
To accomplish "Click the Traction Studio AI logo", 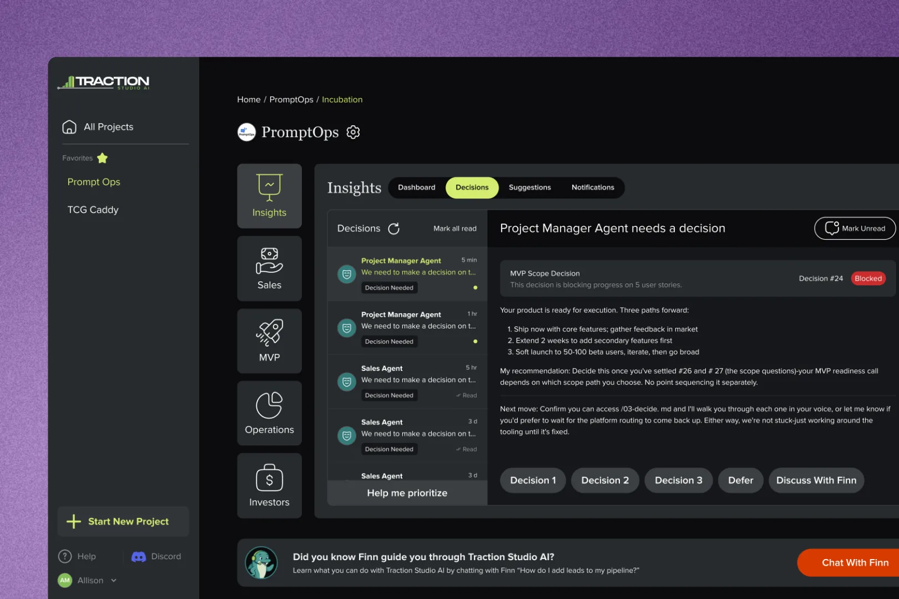I will pos(104,82).
